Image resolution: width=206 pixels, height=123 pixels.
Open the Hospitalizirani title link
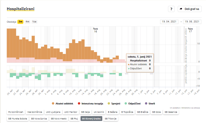point(21,9)
